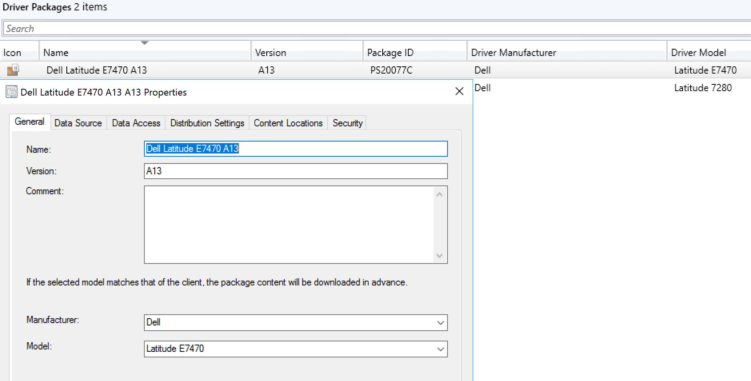
Task: Switch to the Data Access tab
Action: click(x=136, y=123)
